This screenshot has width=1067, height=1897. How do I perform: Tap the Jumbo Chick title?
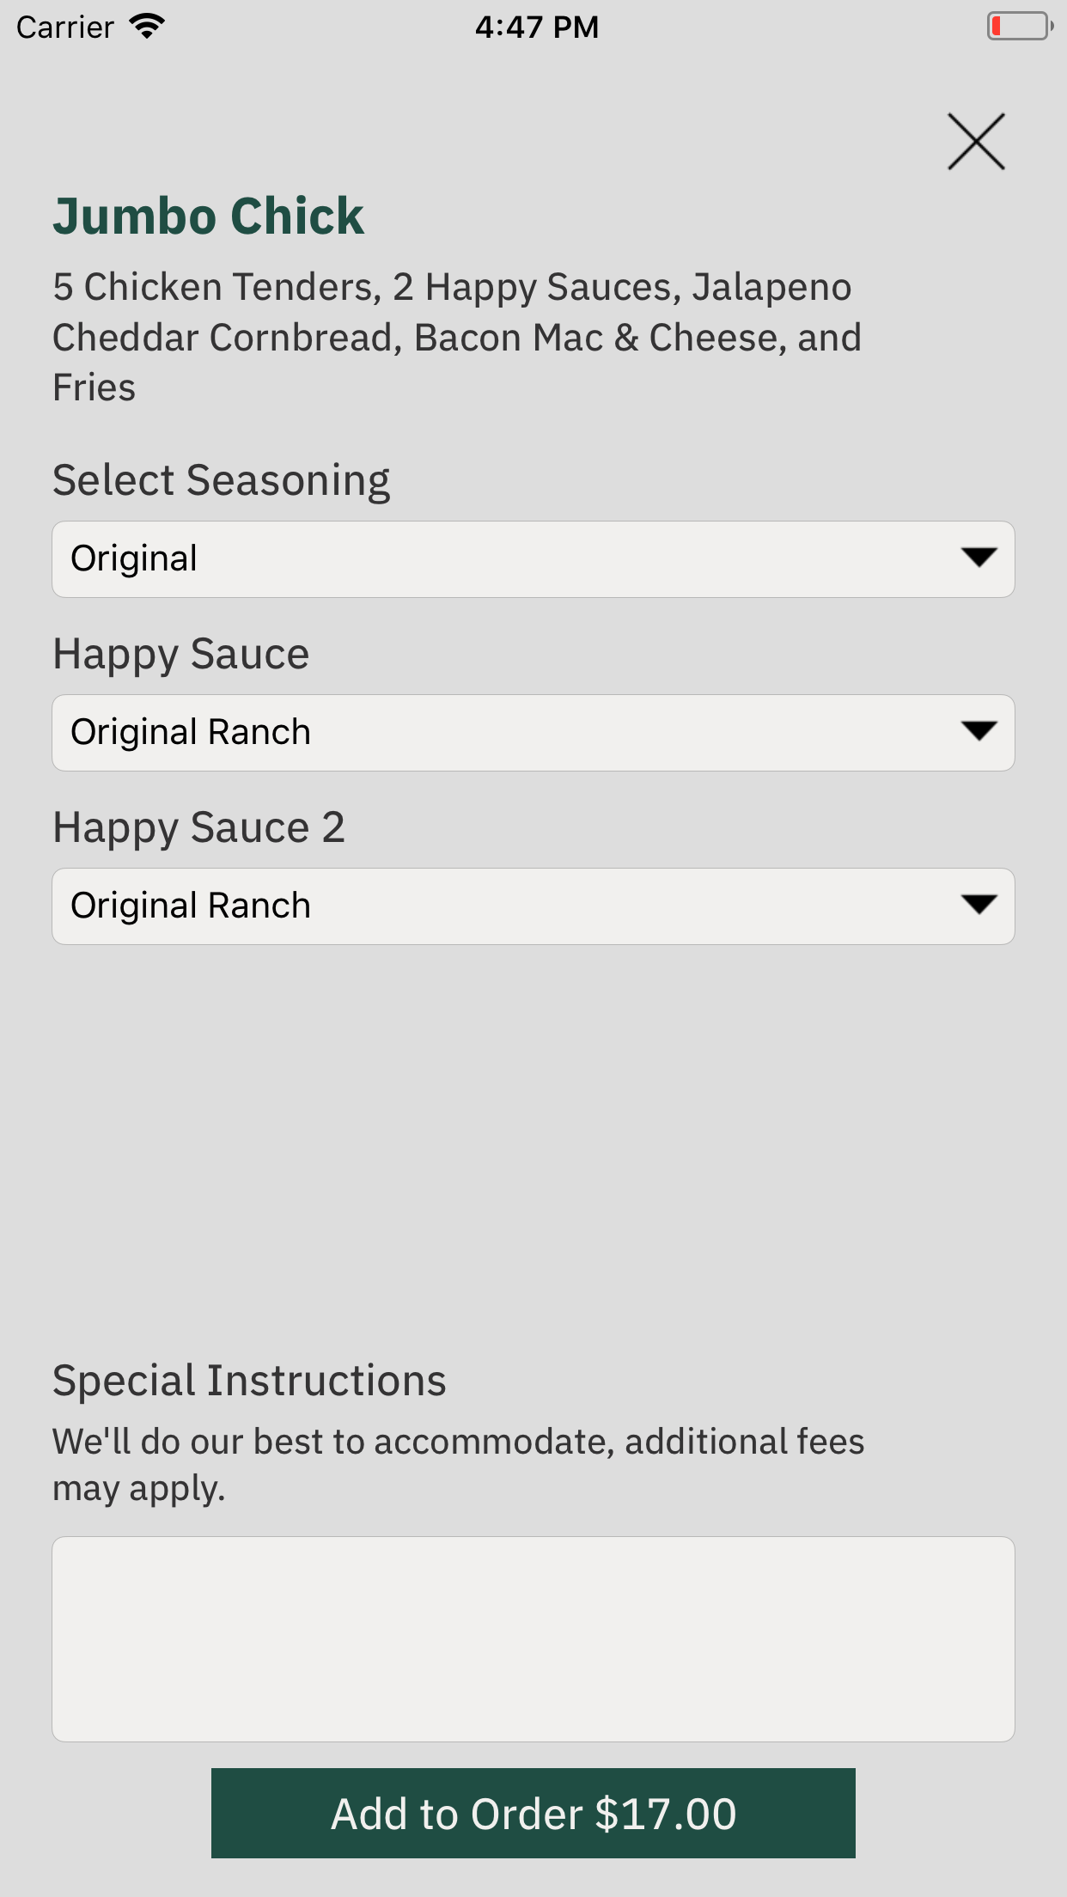pyautogui.click(x=209, y=216)
